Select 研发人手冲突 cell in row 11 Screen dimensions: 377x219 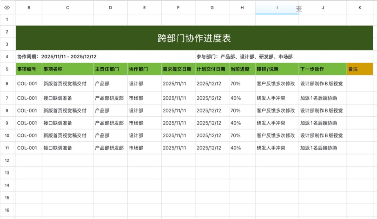pyautogui.click(x=277, y=148)
